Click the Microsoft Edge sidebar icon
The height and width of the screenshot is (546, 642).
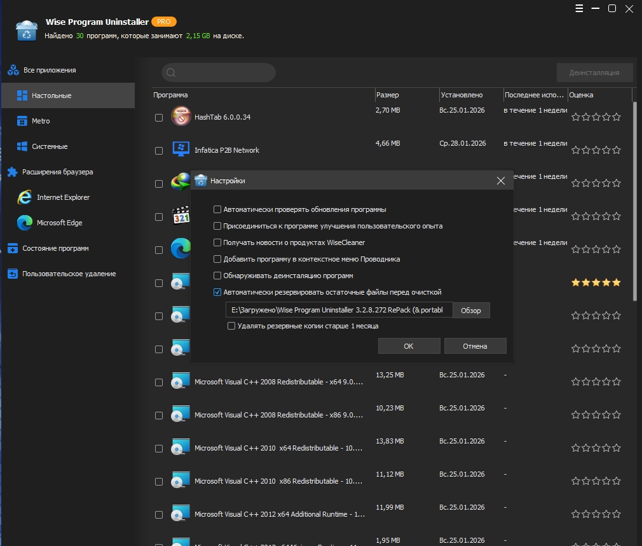point(25,223)
